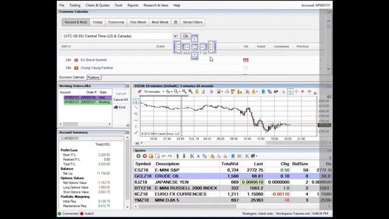This screenshot has height=219, width=389.
Task: Click the Ok button beside timezone
Action: click(x=185, y=36)
